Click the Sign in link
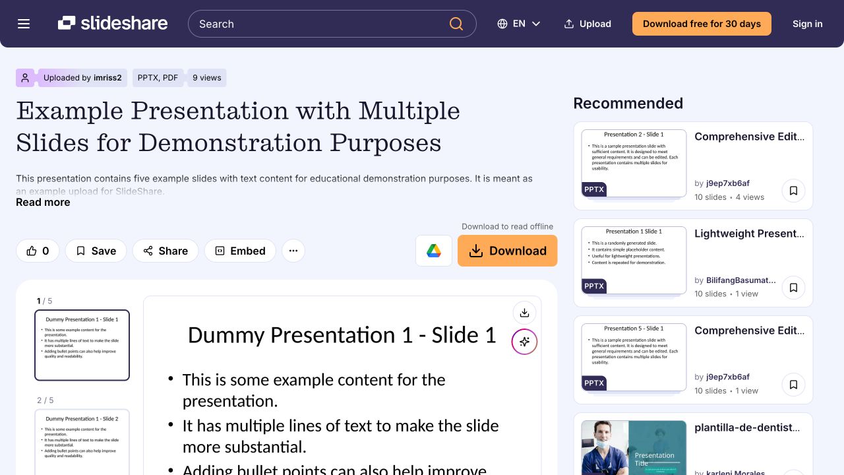Image resolution: width=844 pixels, height=475 pixels. point(808,24)
